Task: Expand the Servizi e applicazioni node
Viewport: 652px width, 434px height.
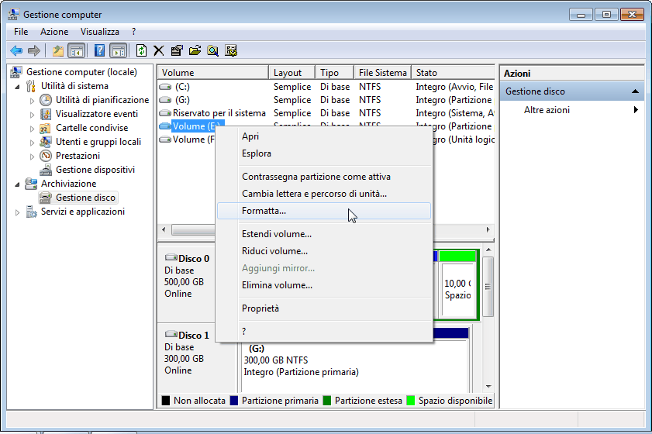Action: [18, 212]
